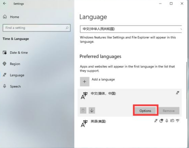Move the selected language up
This screenshot has width=189, height=148.
click(x=83, y=110)
